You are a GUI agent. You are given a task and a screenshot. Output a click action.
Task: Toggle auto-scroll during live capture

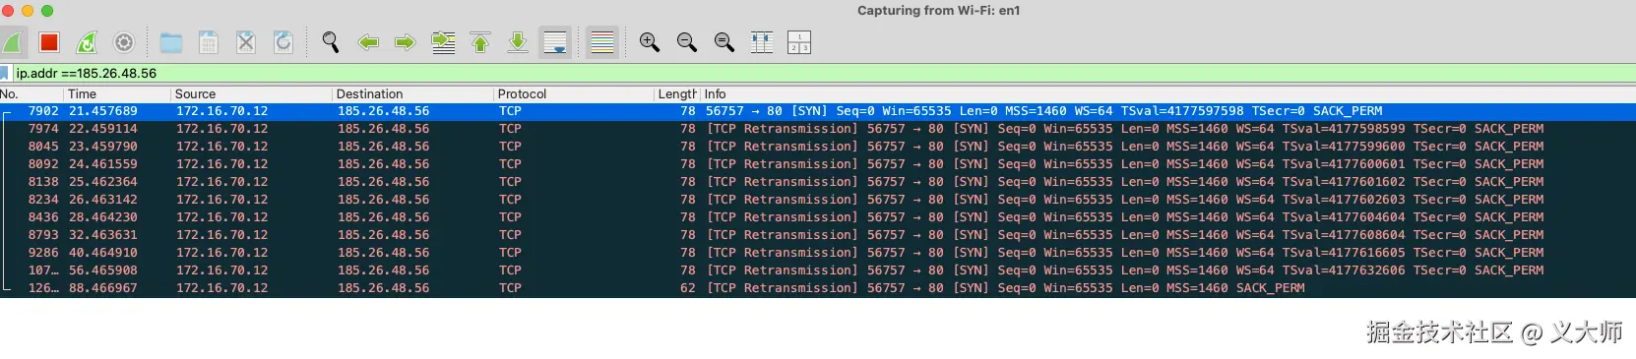tap(555, 42)
